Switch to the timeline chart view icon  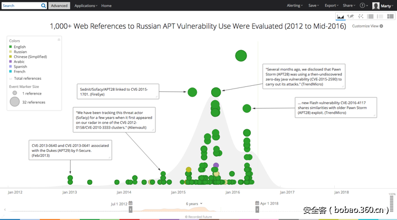click(340, 16)
